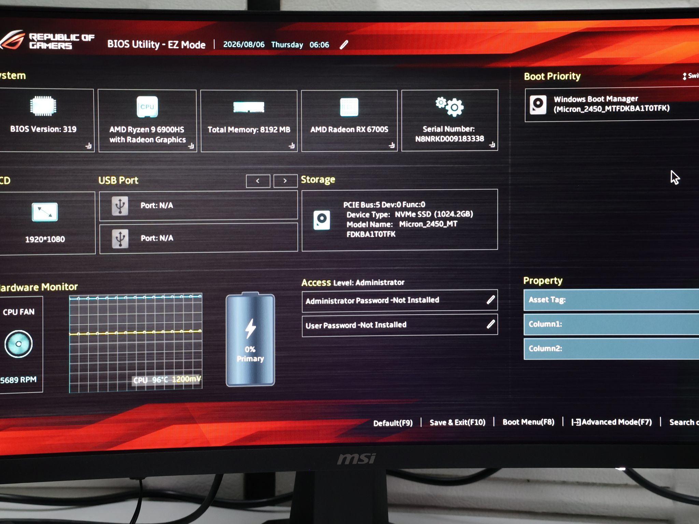Click the NVMe SSD drive icon in Storage

322,220
